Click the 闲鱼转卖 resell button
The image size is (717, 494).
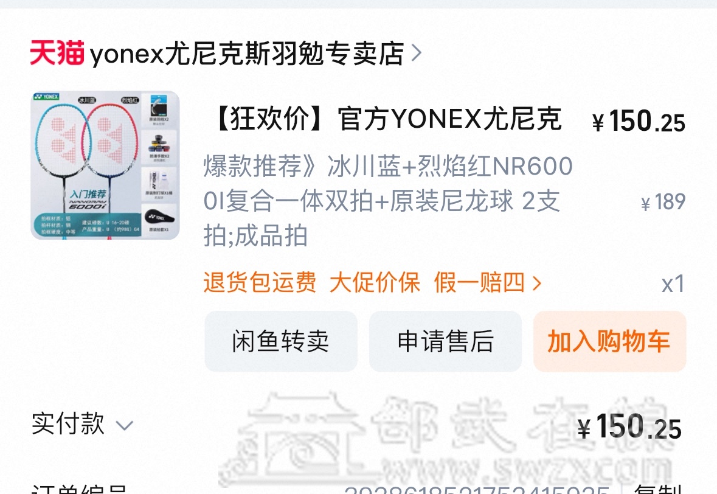281,341
